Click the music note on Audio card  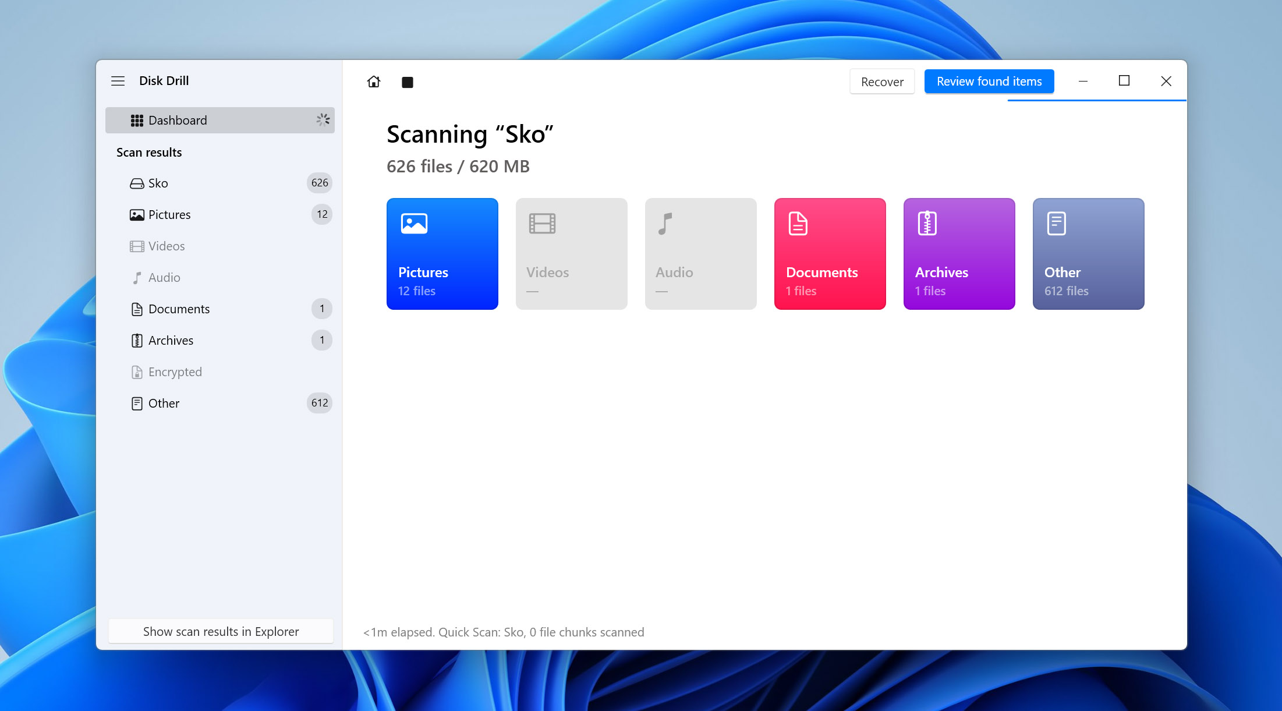pos(665,224)
